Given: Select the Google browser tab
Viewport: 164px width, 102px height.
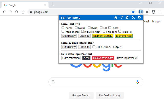Looking at the screenshot, I should [25, 5].
